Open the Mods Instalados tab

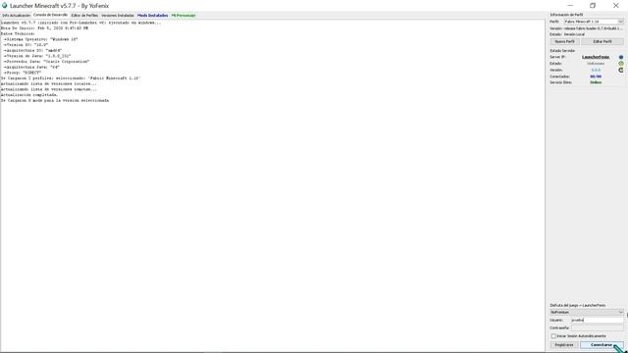click(x=153, y=16)
